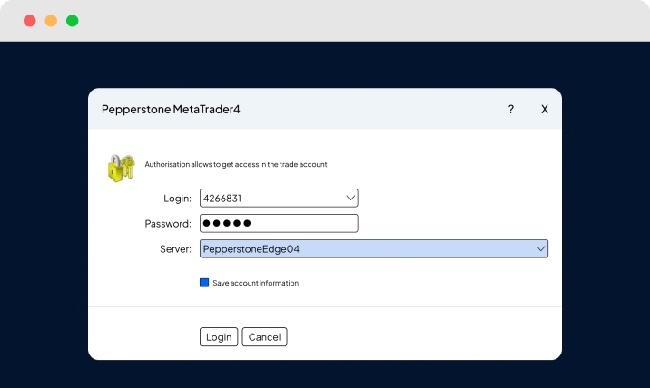Click the Login field containing 4266831
The width and height of the screenshot is (650, 388).
(x=268, y=198)
